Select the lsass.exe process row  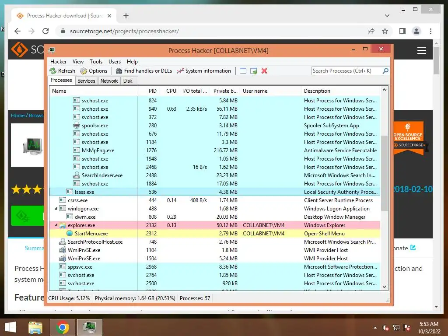tap(214, 192)
